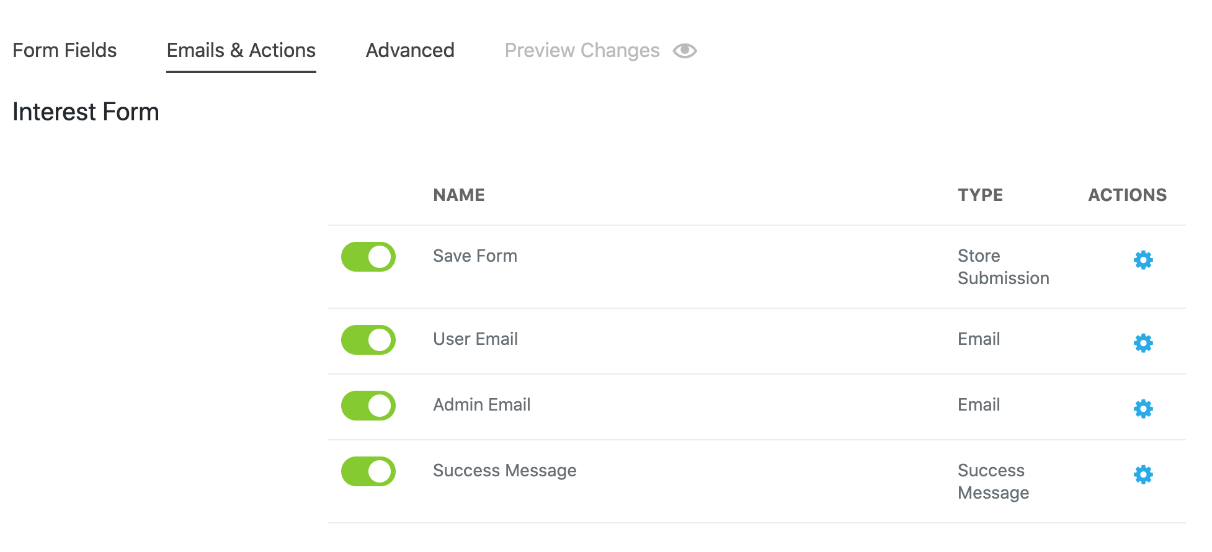Turn off the User Email toggle
Image resolution: width=1212 pixels, height=552 pixels.
click(x=368, y=340)
